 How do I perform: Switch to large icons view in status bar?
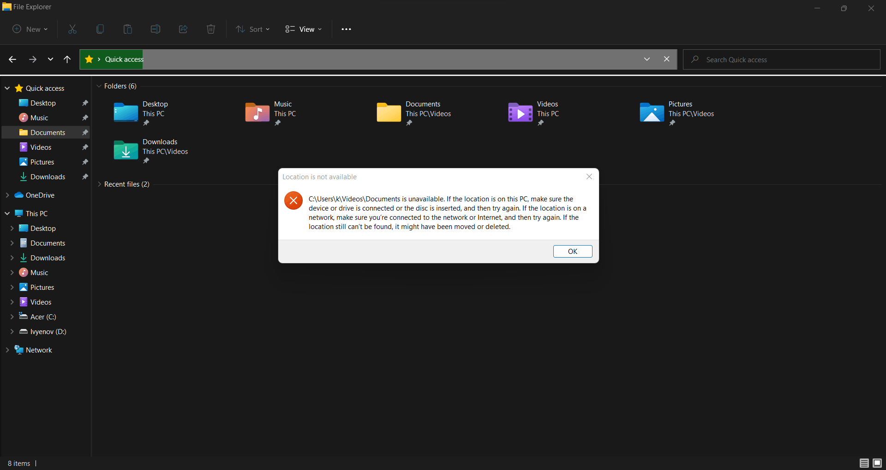click(x=877, y=463)
